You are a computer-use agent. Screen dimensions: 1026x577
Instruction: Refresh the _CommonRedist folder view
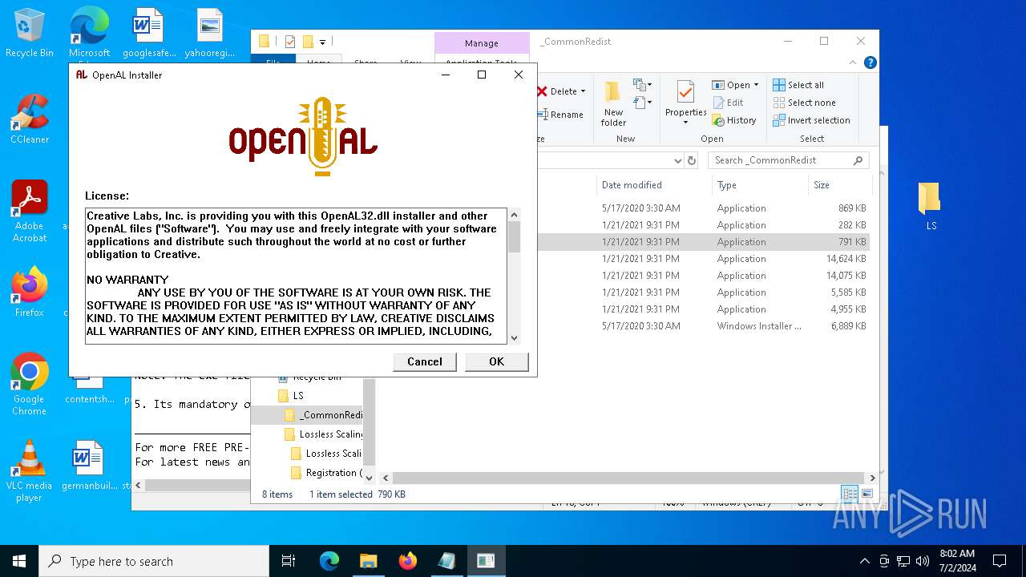[x=692, y=160]
